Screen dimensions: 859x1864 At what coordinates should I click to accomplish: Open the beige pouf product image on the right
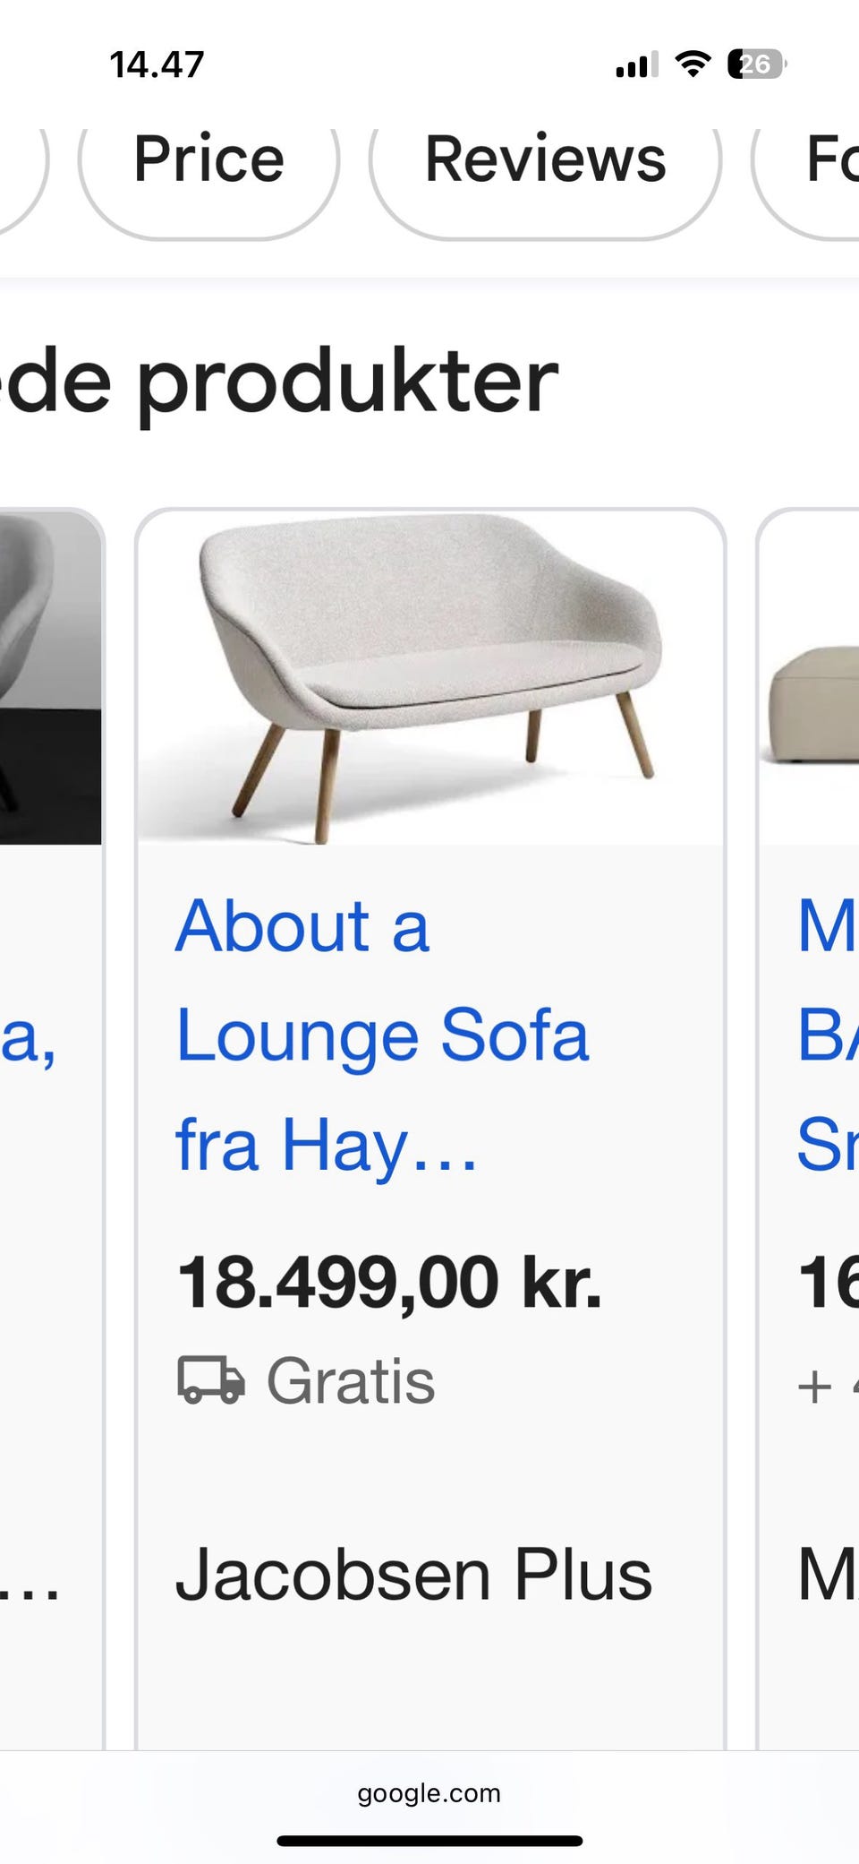click(810, 677)
